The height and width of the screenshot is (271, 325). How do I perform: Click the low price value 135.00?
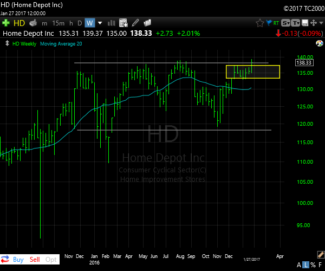pos(116,34)
